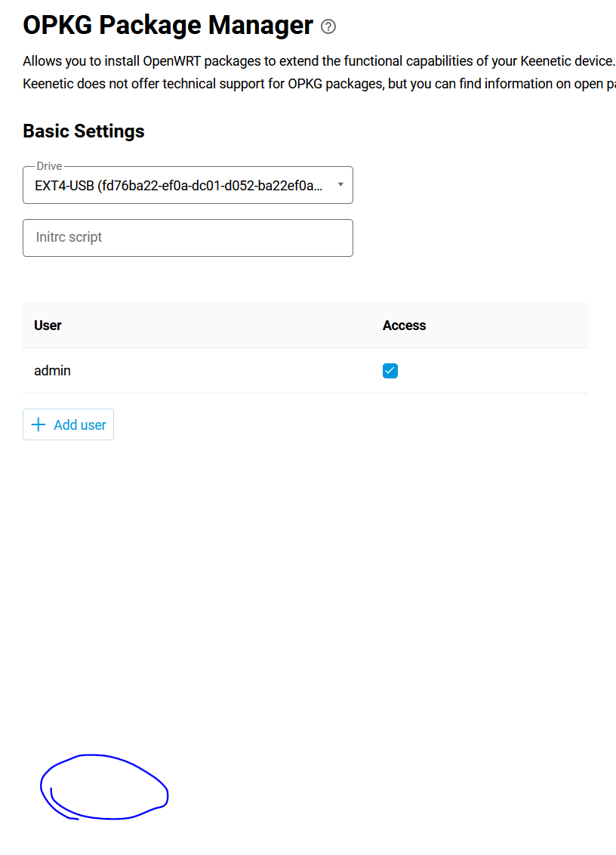Click the Drive field label
Image resolution: width=616 pixels, height=855 pixels.
pyautogui.click(x=49, y=166)
